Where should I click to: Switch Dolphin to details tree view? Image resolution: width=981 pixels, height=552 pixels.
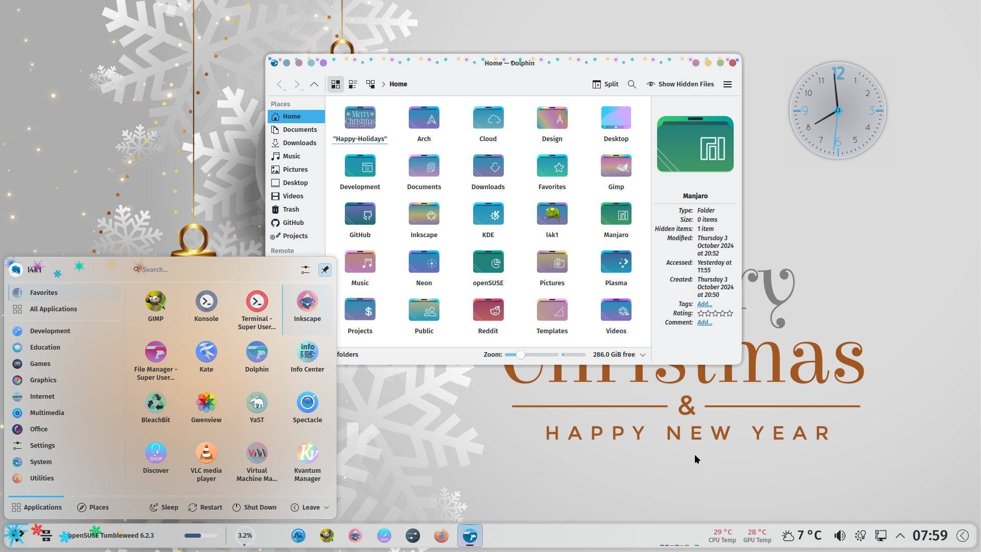pyautogui.click(x=370, y=84)
